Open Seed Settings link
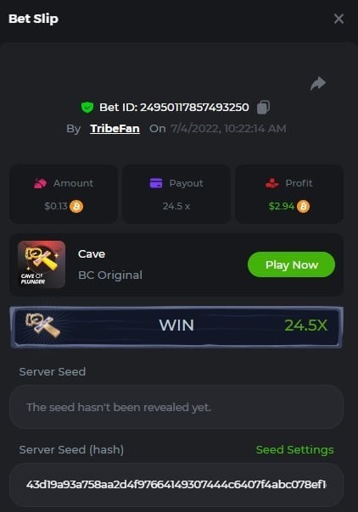This screenshot has height=512, width=358. tap(295, 449)
